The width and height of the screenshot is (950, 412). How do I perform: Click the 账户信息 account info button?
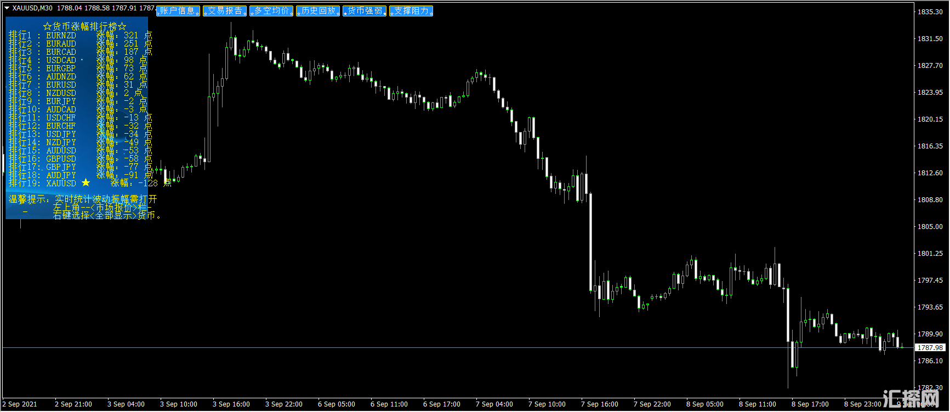pyautogui.click(x=178, y=11)
